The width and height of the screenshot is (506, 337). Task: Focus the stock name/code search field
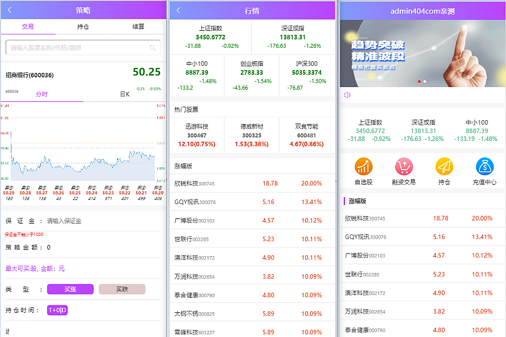[83, 48]
